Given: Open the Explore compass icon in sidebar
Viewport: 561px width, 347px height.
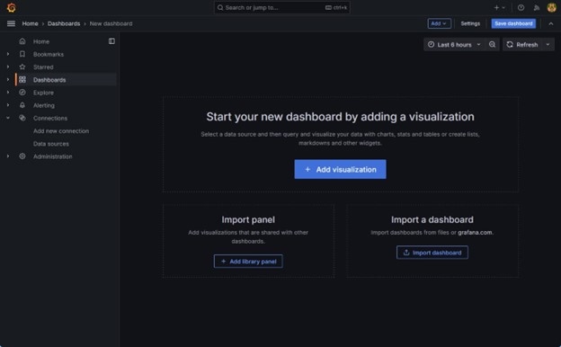Looking at the screenshot, I should (22, 93).
